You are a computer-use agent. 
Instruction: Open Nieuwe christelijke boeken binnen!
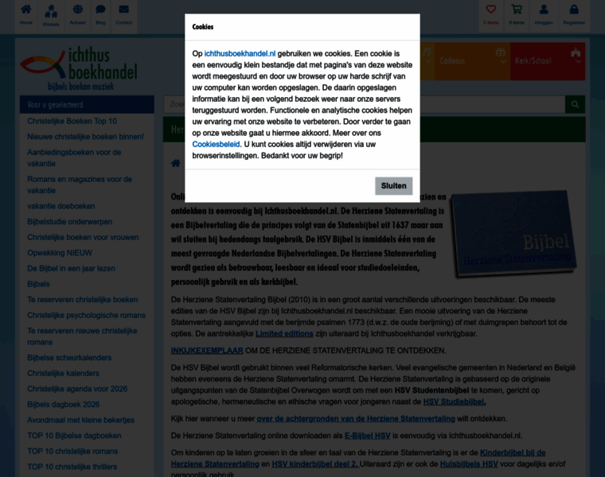[86, 137]
